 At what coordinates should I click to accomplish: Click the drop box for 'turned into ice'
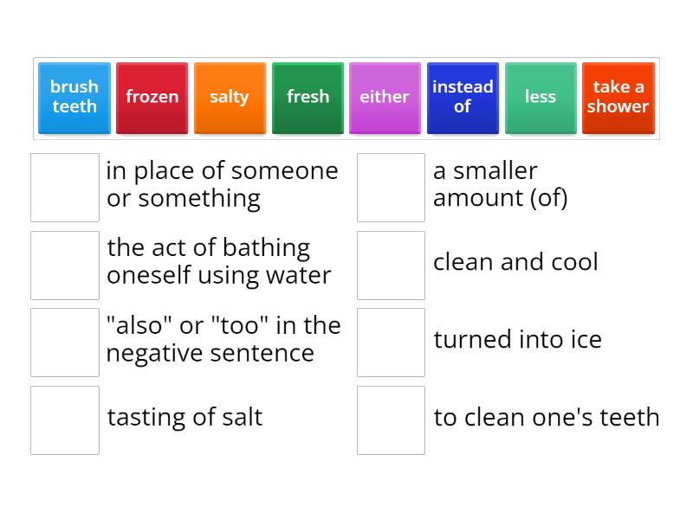point(392,343)
